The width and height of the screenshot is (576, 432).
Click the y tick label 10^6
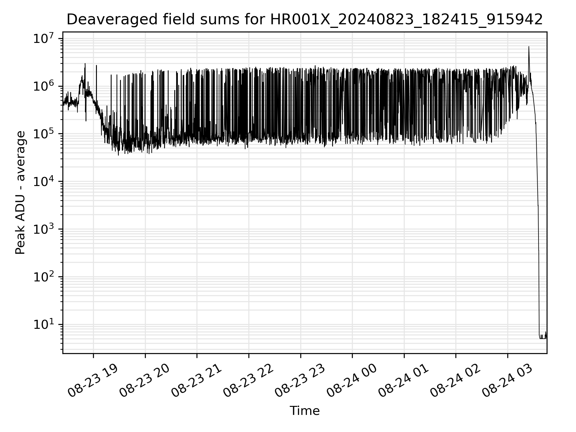pos(44,86)
